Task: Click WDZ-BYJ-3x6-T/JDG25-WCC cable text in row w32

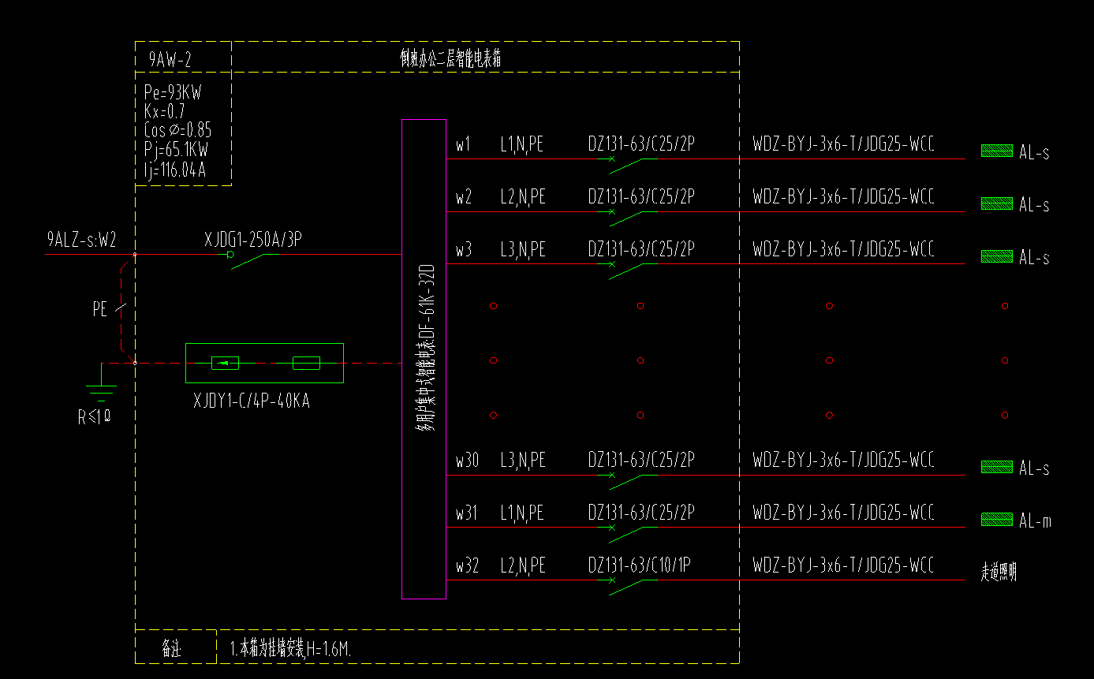Action: [843, 565]
